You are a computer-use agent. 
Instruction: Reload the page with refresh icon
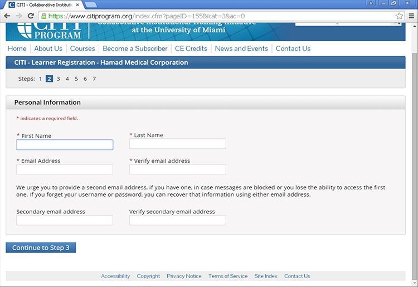(x=31, y=16)
